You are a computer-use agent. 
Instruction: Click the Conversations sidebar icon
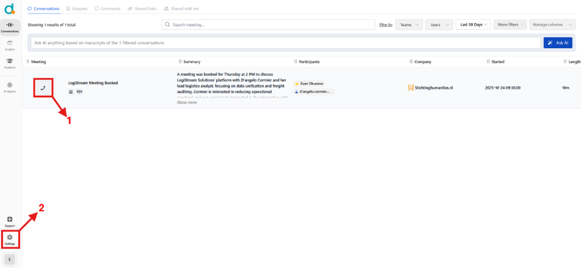pos(10,27)
